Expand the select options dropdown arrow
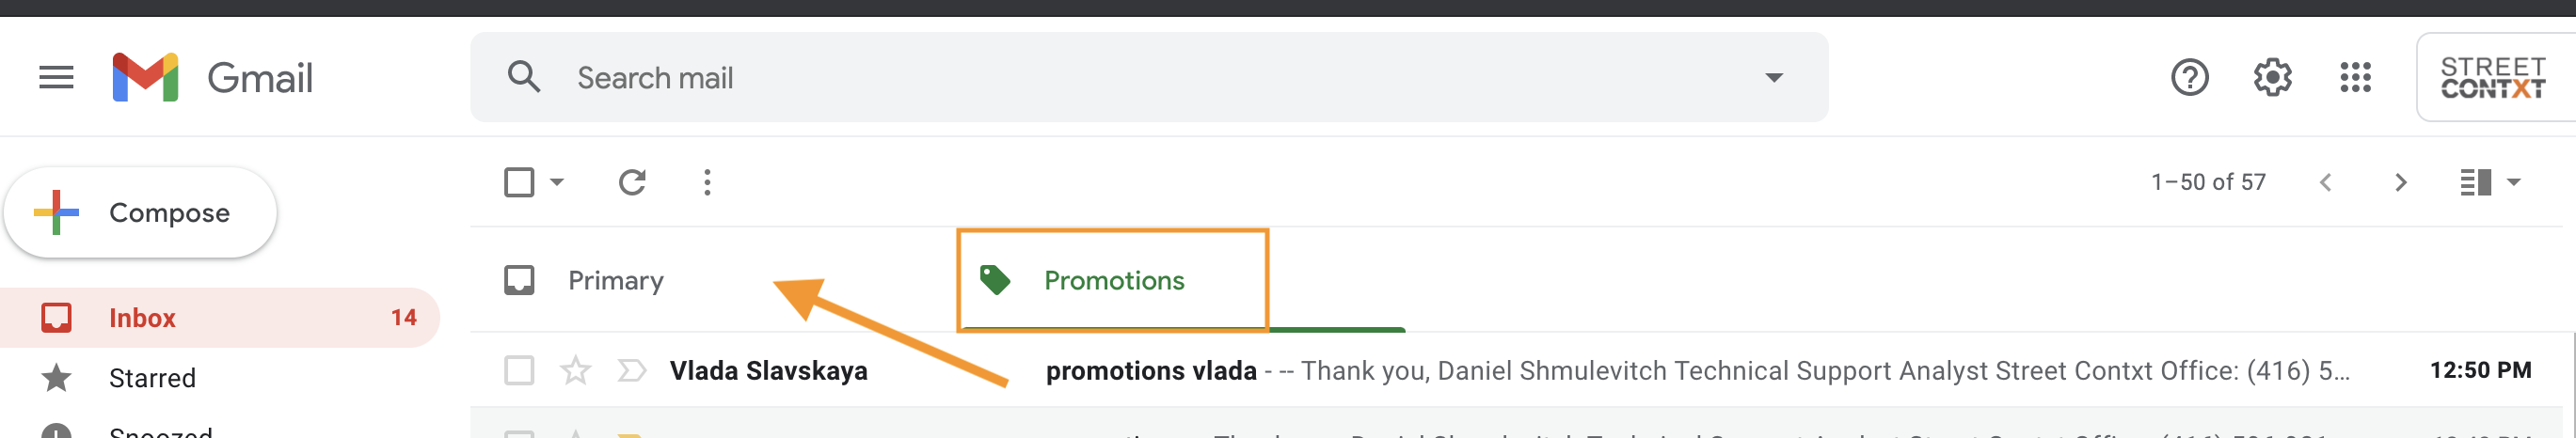The image size is (2576, 438). tap(557, 182)
